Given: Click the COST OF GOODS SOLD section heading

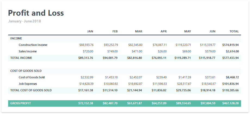Looking at the screenshot, I should tap(26, 71).
